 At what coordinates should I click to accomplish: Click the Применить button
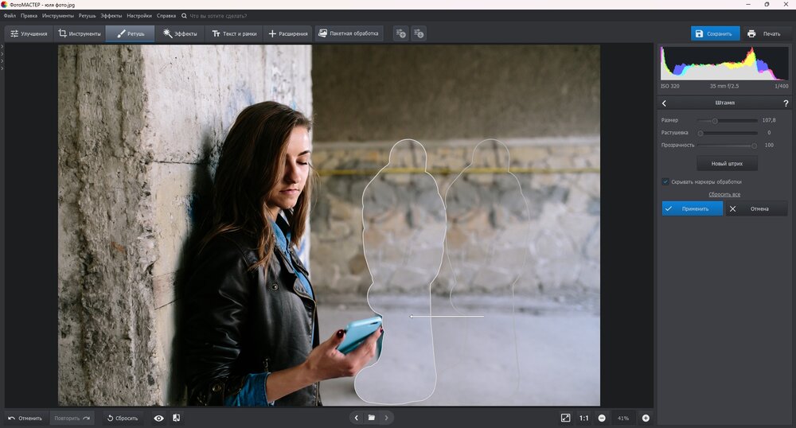coord(692,208)
